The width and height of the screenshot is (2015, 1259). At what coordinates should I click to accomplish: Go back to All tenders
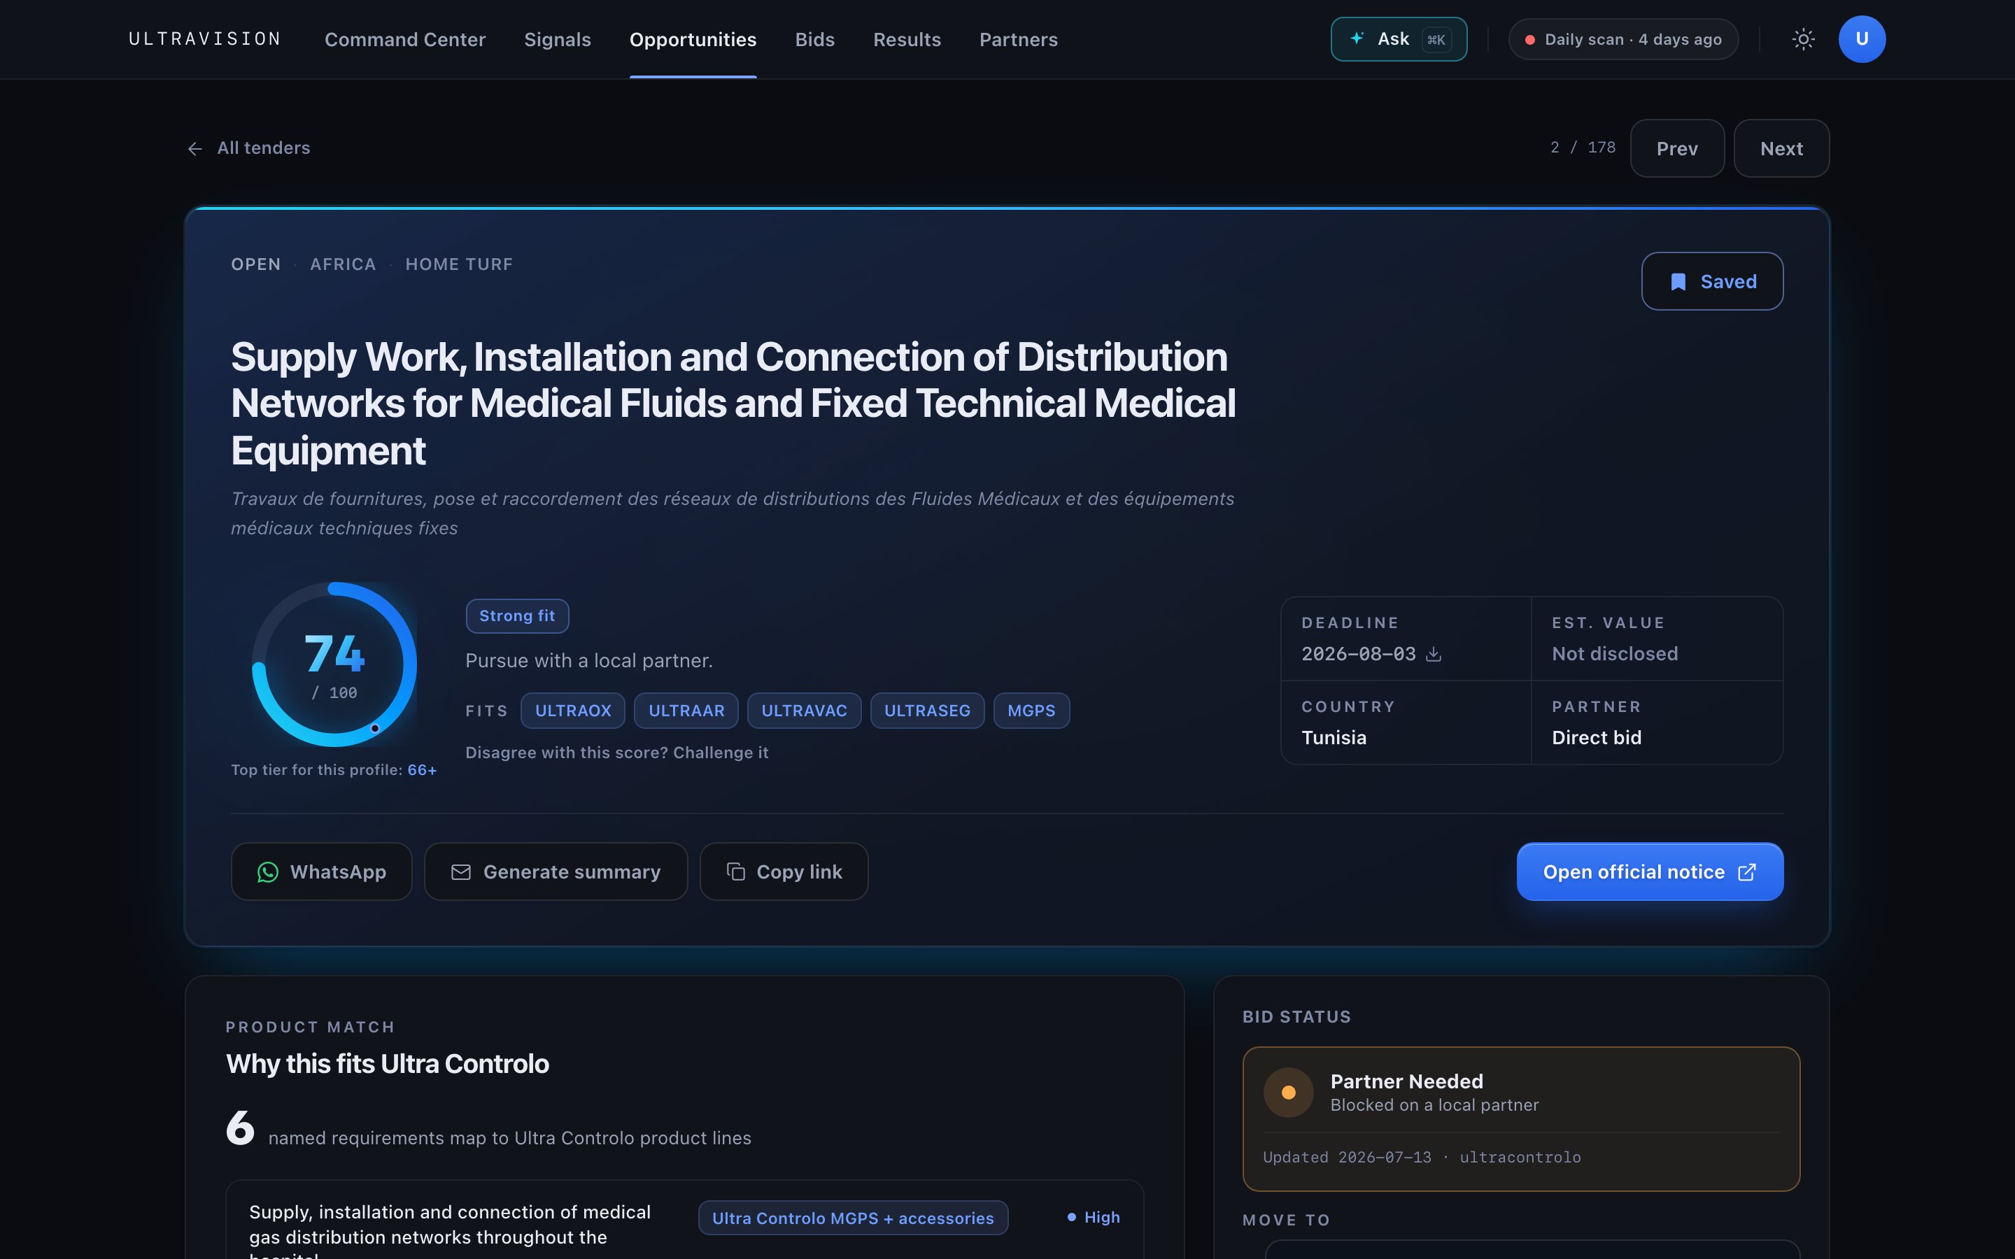(248, 148)
